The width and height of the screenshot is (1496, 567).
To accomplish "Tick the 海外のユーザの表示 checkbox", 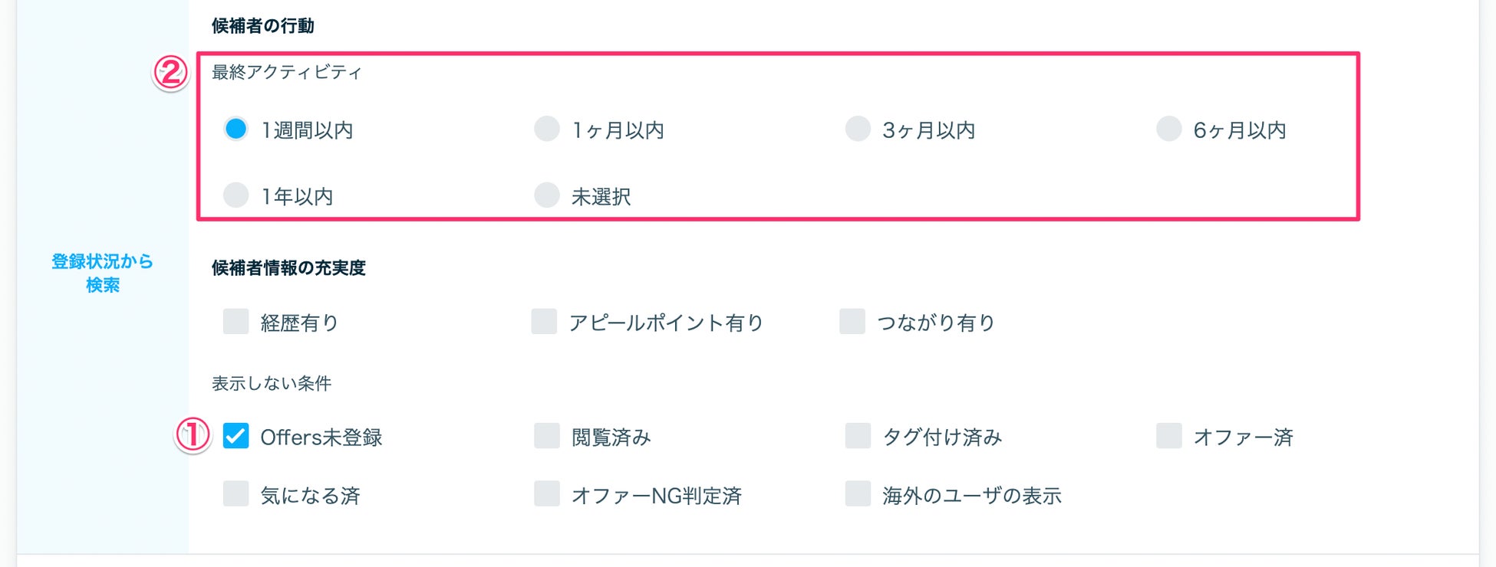I will [x=857, y=494].
